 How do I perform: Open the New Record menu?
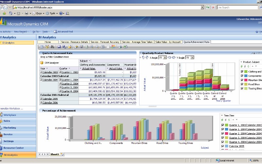[21, 31]
